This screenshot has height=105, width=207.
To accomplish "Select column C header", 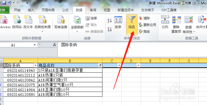I will coord(112,61).
